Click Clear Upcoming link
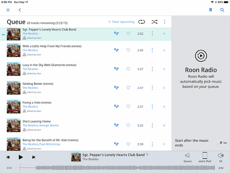The width and height of the screenshot is (230, 173). click(121, 22)
